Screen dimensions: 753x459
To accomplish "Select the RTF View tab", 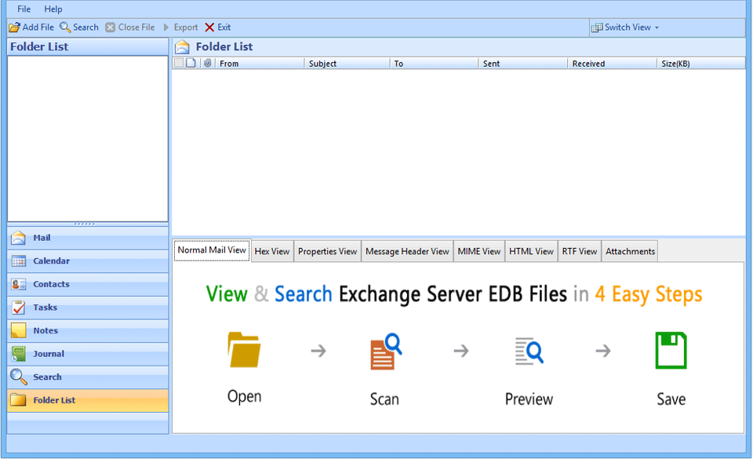I will [579, 251].
